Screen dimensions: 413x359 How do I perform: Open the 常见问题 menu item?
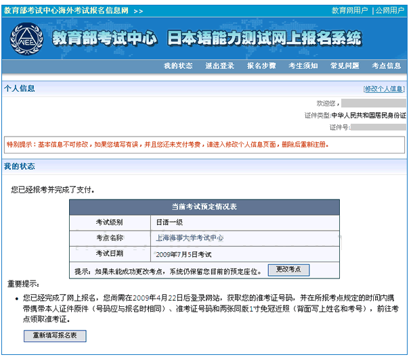[x=345, y=66]
